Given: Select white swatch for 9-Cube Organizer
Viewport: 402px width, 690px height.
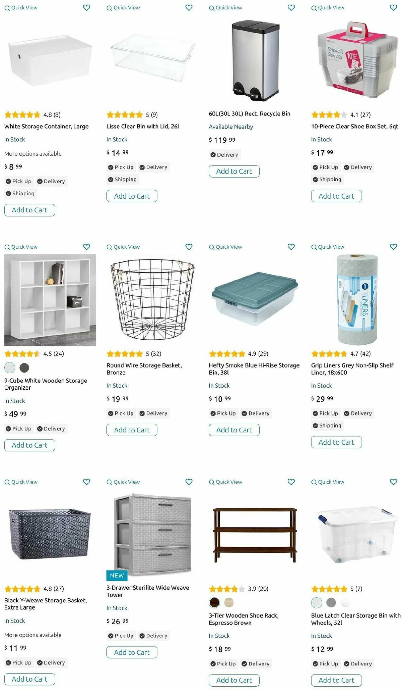Looking at the screenshot, I should [x=10, y=368].
